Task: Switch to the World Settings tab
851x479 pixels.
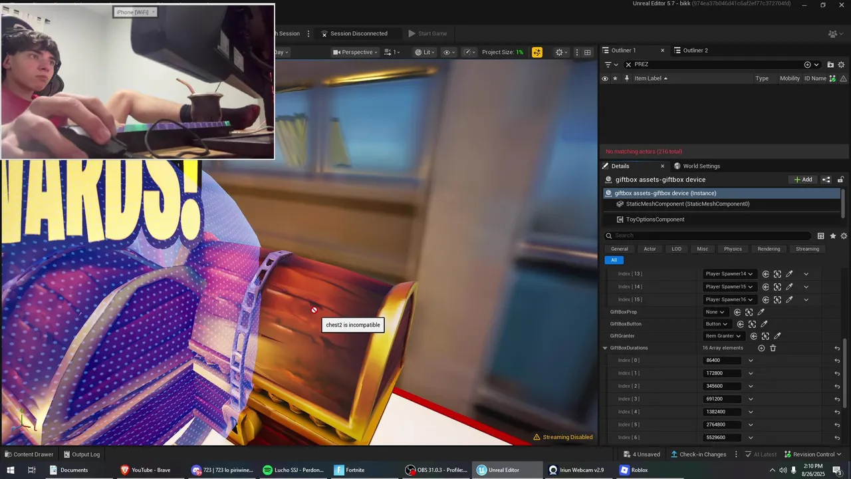Action: (x=697, y=166)
